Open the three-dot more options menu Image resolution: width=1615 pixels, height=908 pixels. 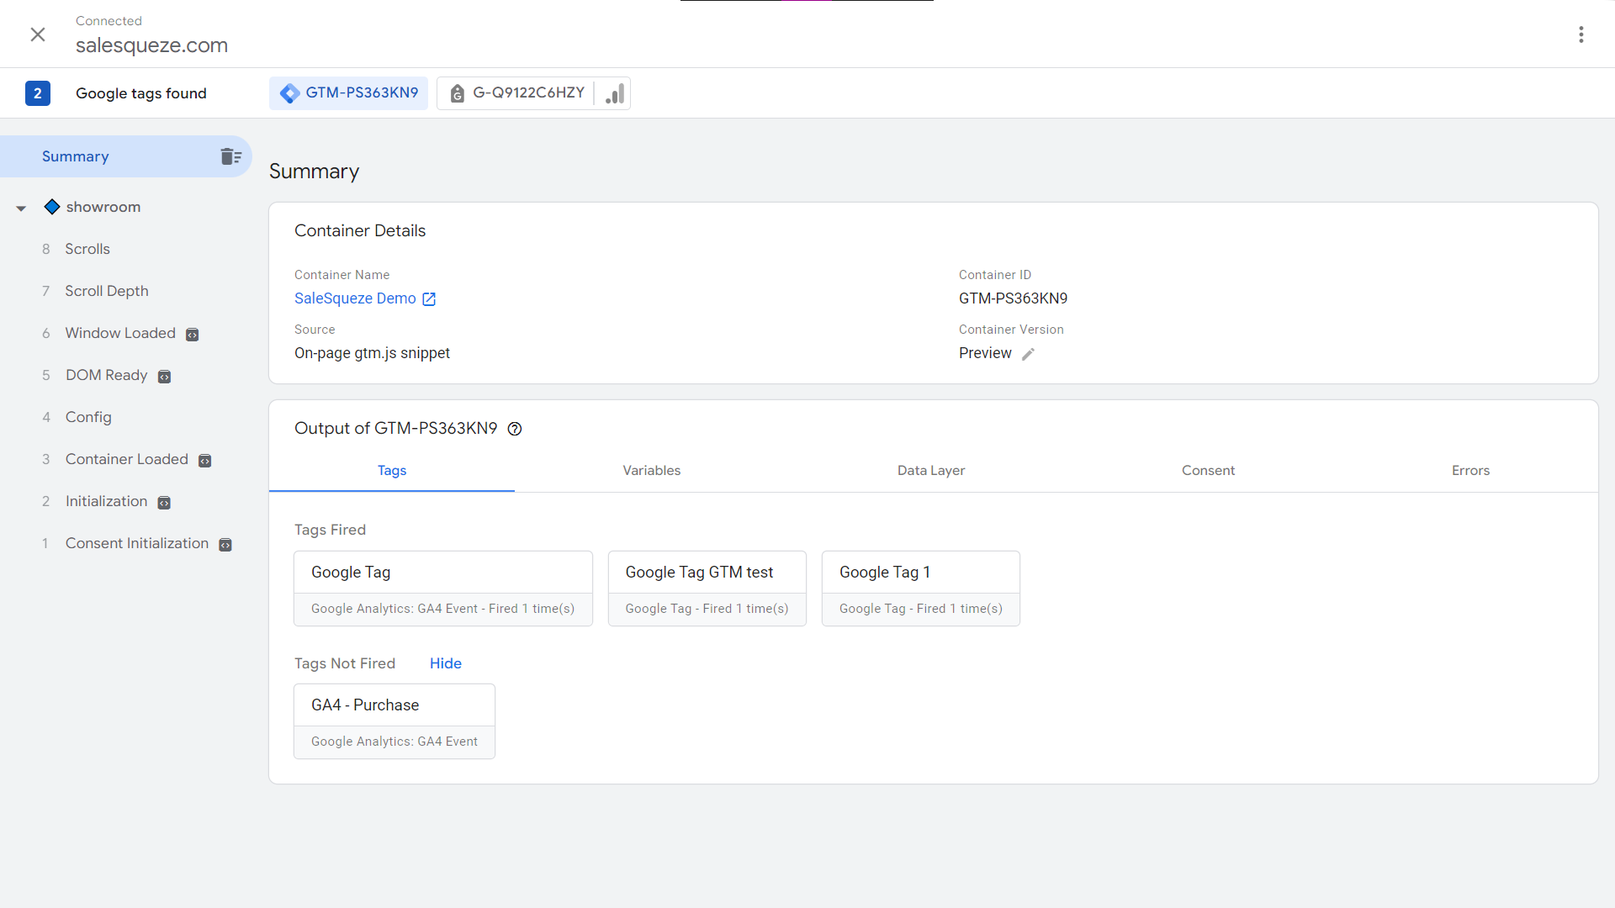(1581, 34)
